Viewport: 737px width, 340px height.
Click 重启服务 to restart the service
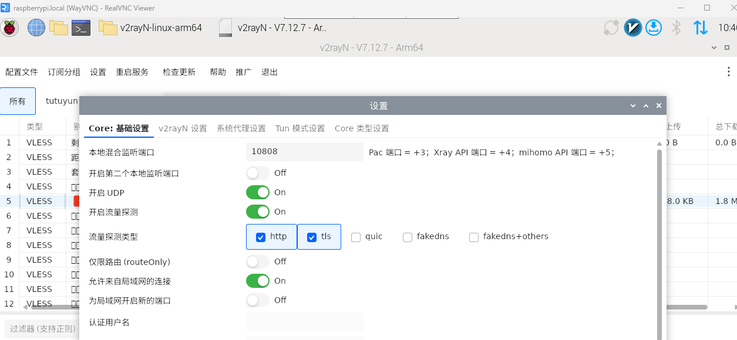pyautogui.click(x=132, y=71)
